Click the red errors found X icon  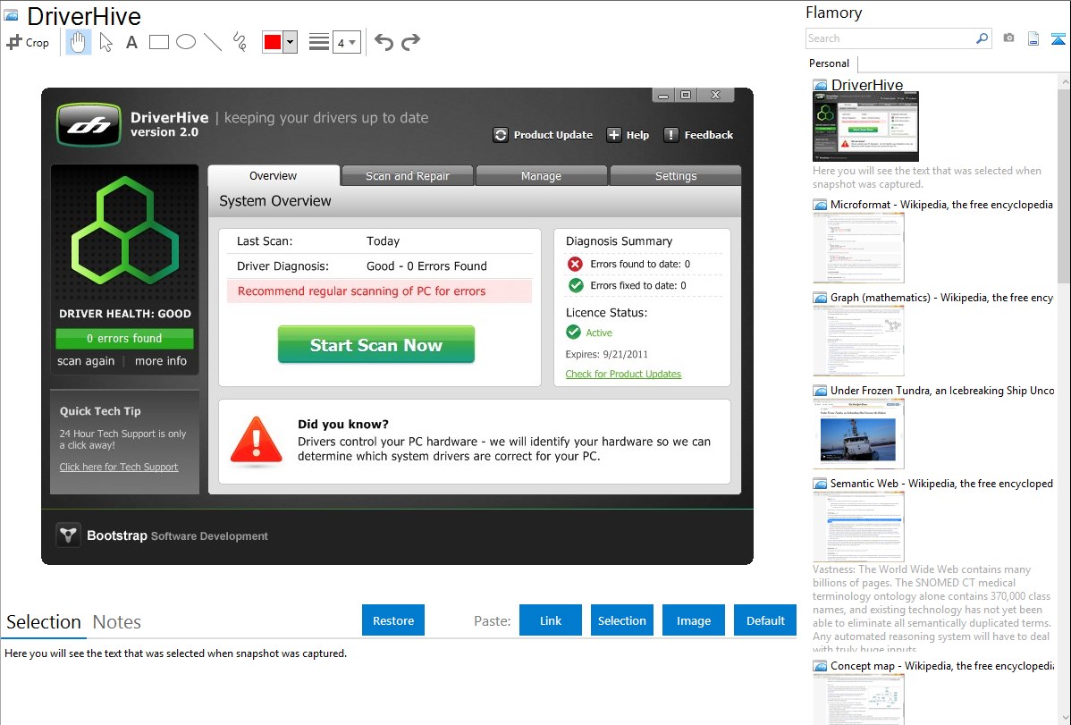click(575, 264)
